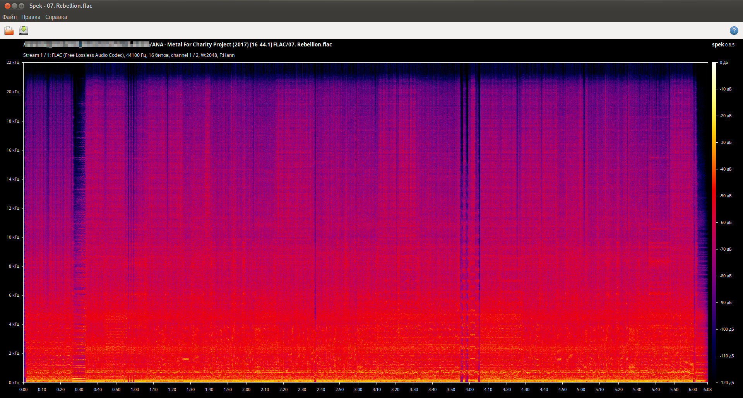Click the 4:00 time axis label
The width and height of the screenshot is (743, 398).
coord(470,389)
